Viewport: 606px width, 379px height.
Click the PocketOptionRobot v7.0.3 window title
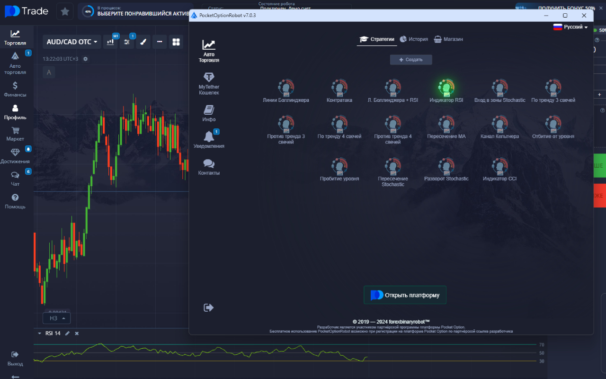pyautogui.click(x=227, y=16)
